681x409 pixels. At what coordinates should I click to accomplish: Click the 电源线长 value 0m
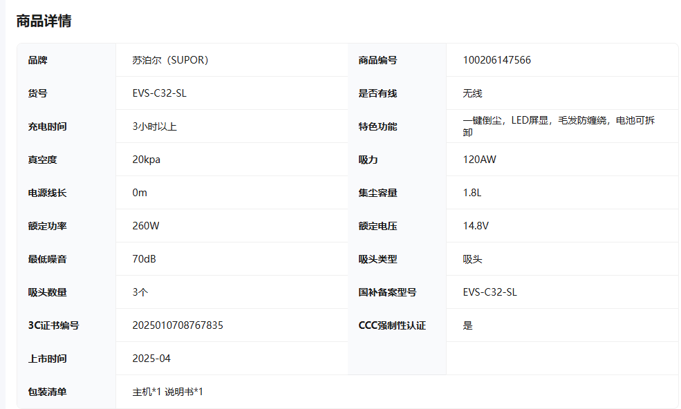pyautogui.click(x=140, y=193)
